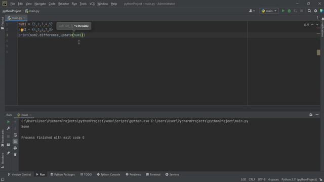Toggle the Run tool window button
Screen dimensions: 324x182
[x=40, y=174]
